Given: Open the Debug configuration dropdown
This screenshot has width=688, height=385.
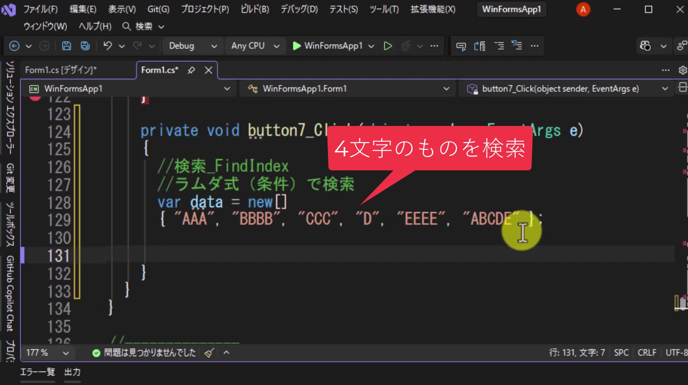Looking at the screenshot, I should (x=193, y=46).
